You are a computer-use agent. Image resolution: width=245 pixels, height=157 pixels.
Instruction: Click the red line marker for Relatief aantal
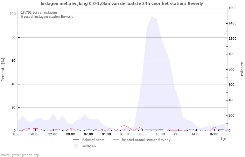76,140
